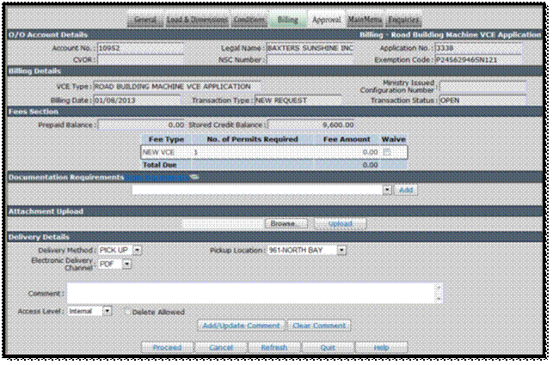The height and width of the screenshot is (365, 553).
Task: Open the Pickup Location dropdown
Action: [x=341, y=250]
